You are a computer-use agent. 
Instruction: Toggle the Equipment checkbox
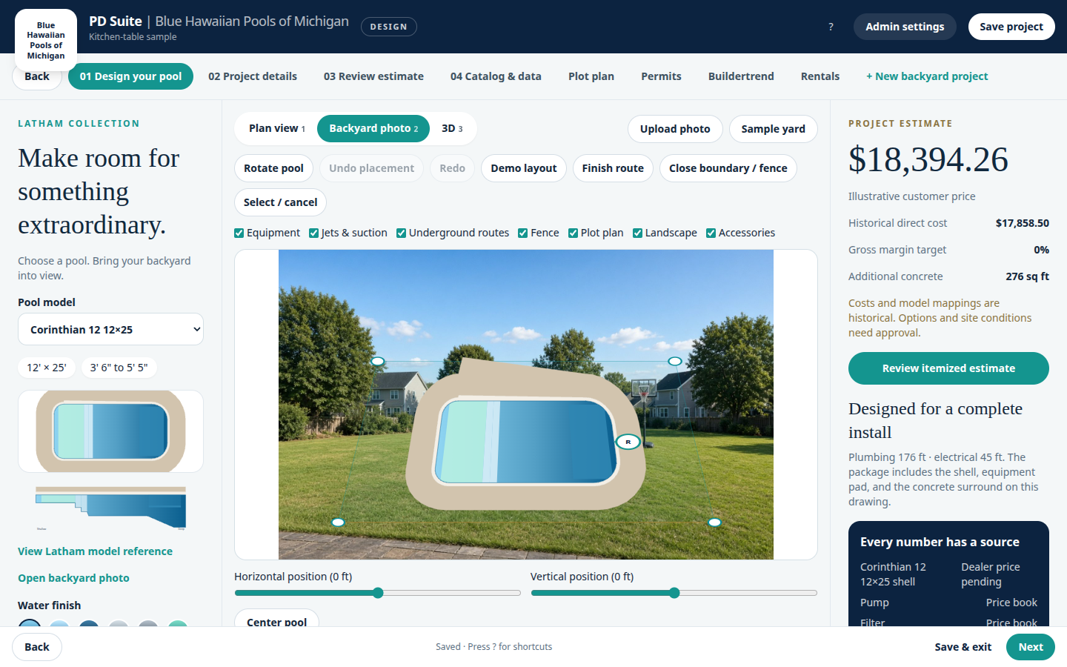coord(239,233)
